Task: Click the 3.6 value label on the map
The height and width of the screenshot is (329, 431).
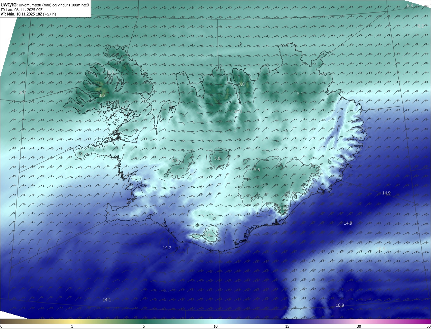Action: click(102, 96)
